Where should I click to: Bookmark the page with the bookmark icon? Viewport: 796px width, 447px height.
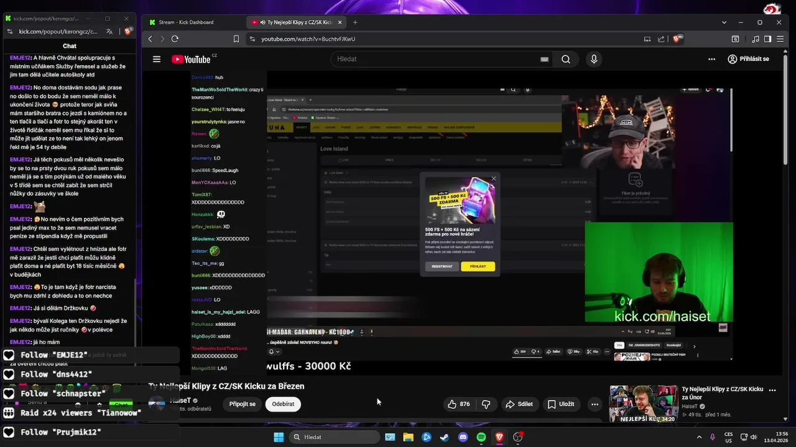pos(236,38)
